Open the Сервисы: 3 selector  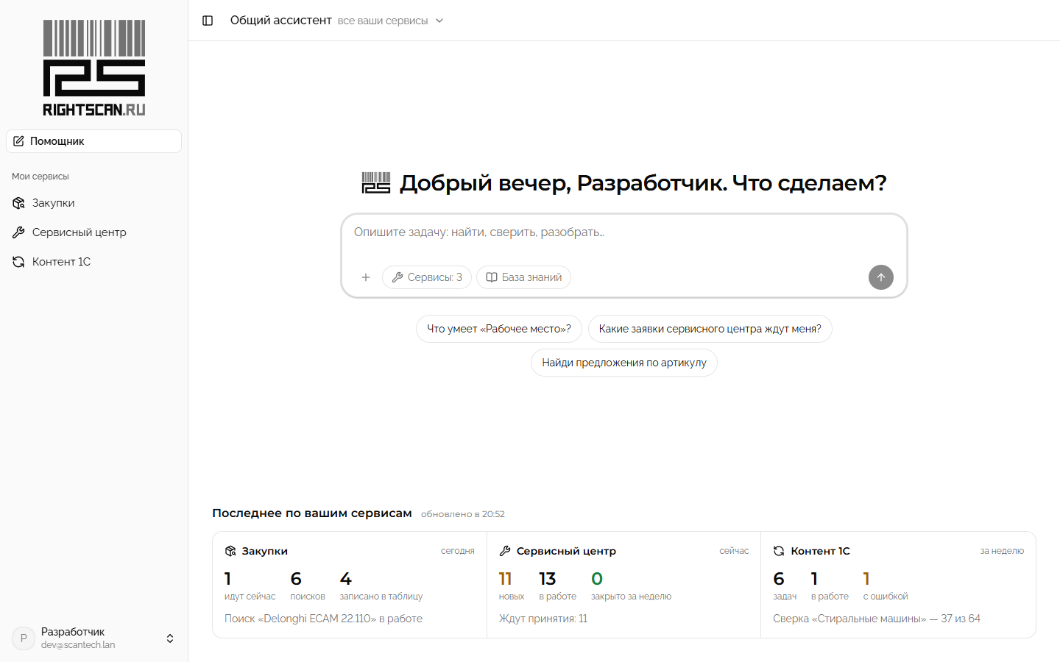coord(427,277)
